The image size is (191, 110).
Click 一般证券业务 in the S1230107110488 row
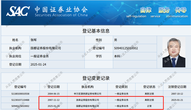coord(121,100)
